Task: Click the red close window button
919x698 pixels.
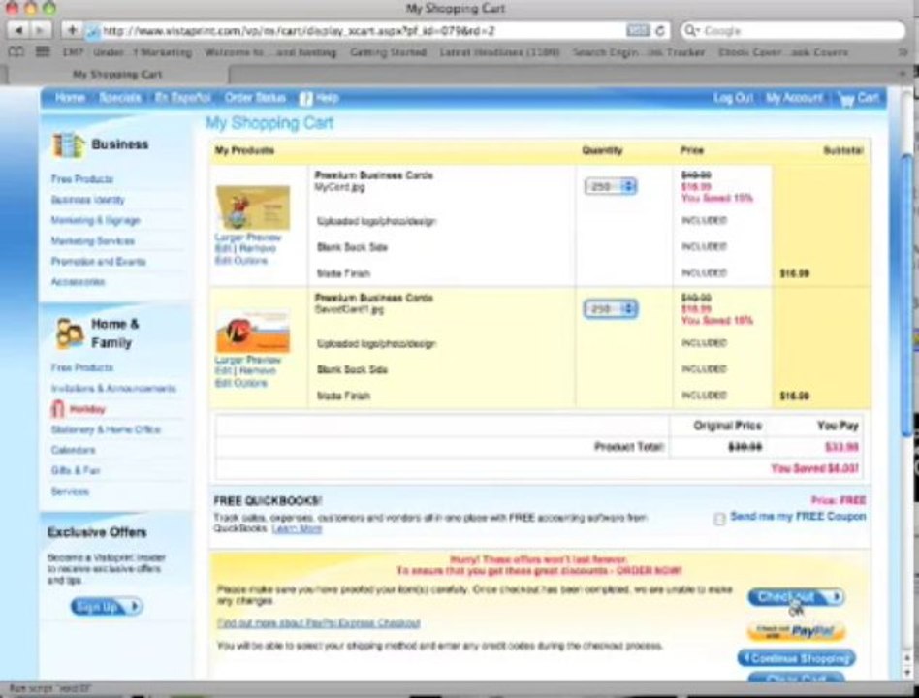Action: 11,8
